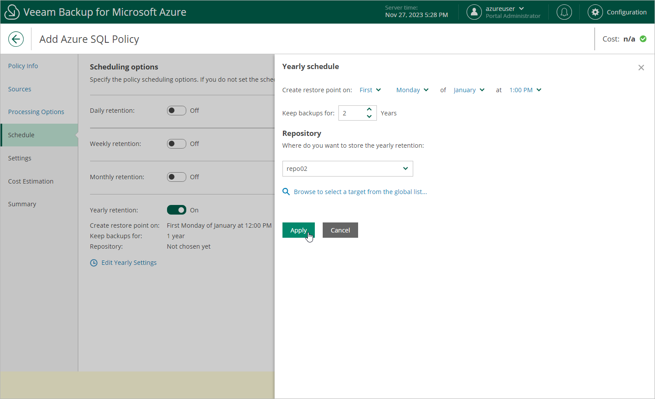The image size is (655, 399).
Task: Click the Cancel button
Action: click(340, 230)
